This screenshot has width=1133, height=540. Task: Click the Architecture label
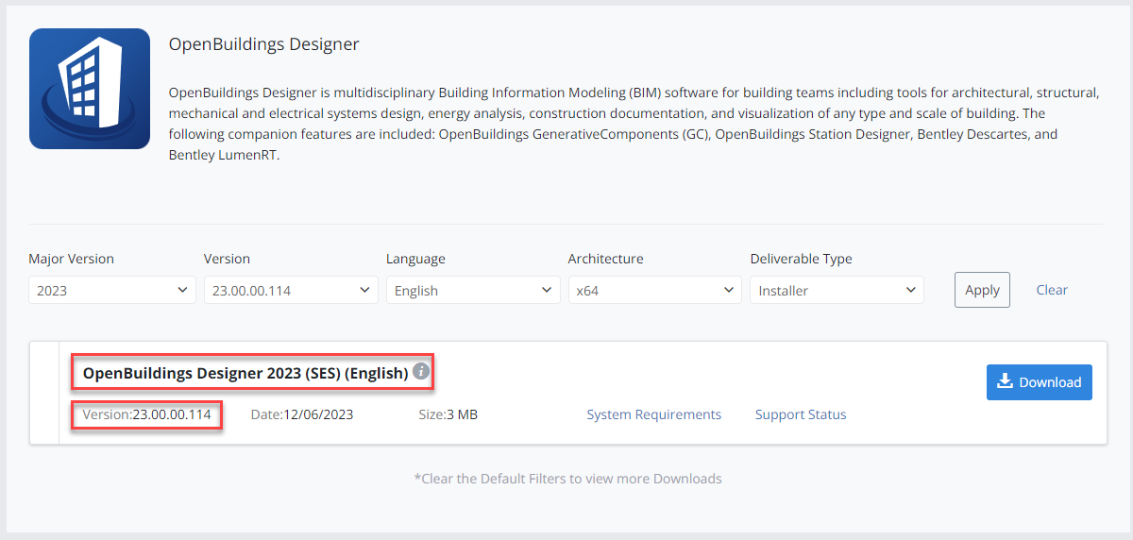pyautogui.click(x=605, y=259)
